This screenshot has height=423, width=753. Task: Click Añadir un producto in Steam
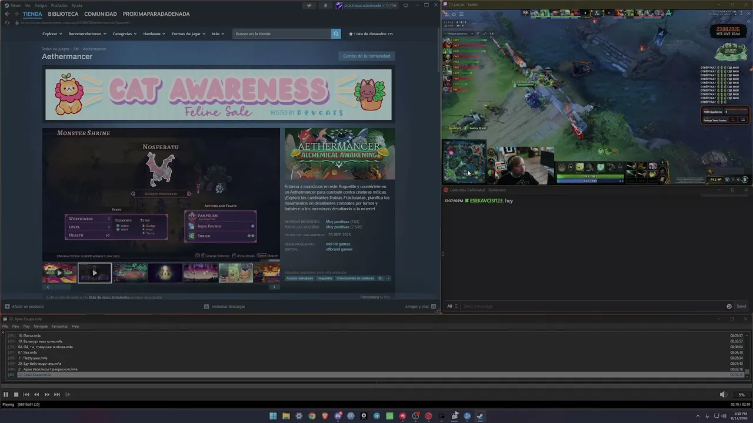tap(24, 307)
